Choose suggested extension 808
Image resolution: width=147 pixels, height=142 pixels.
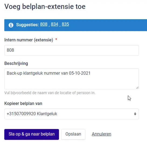[44, 24]
